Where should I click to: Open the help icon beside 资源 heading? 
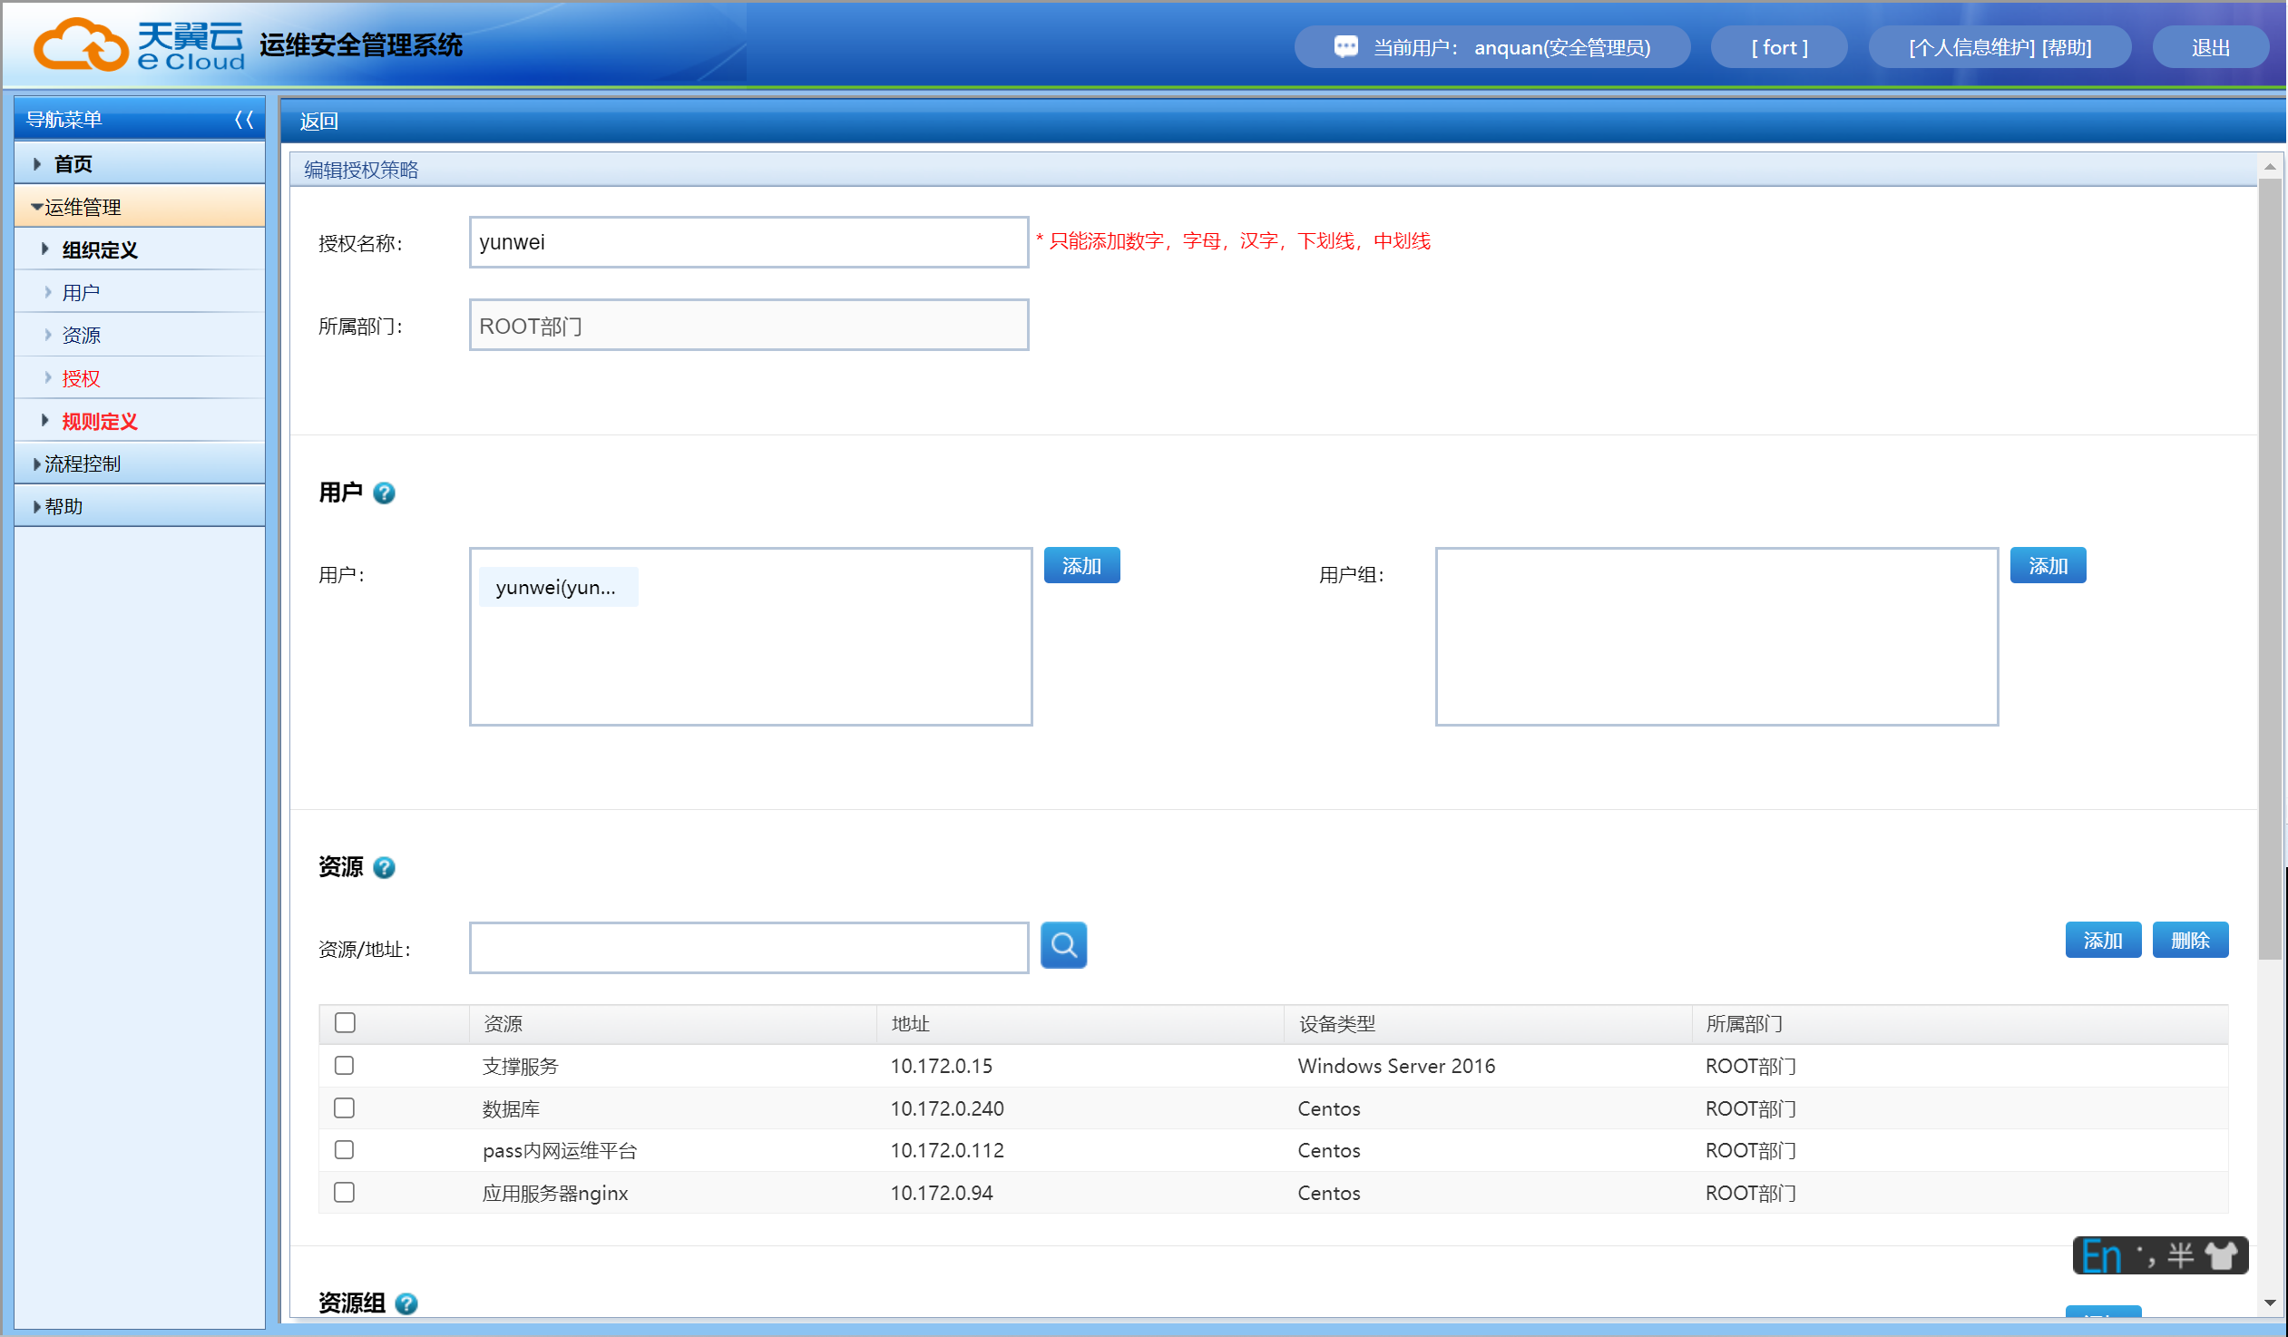tap(384, 868)
